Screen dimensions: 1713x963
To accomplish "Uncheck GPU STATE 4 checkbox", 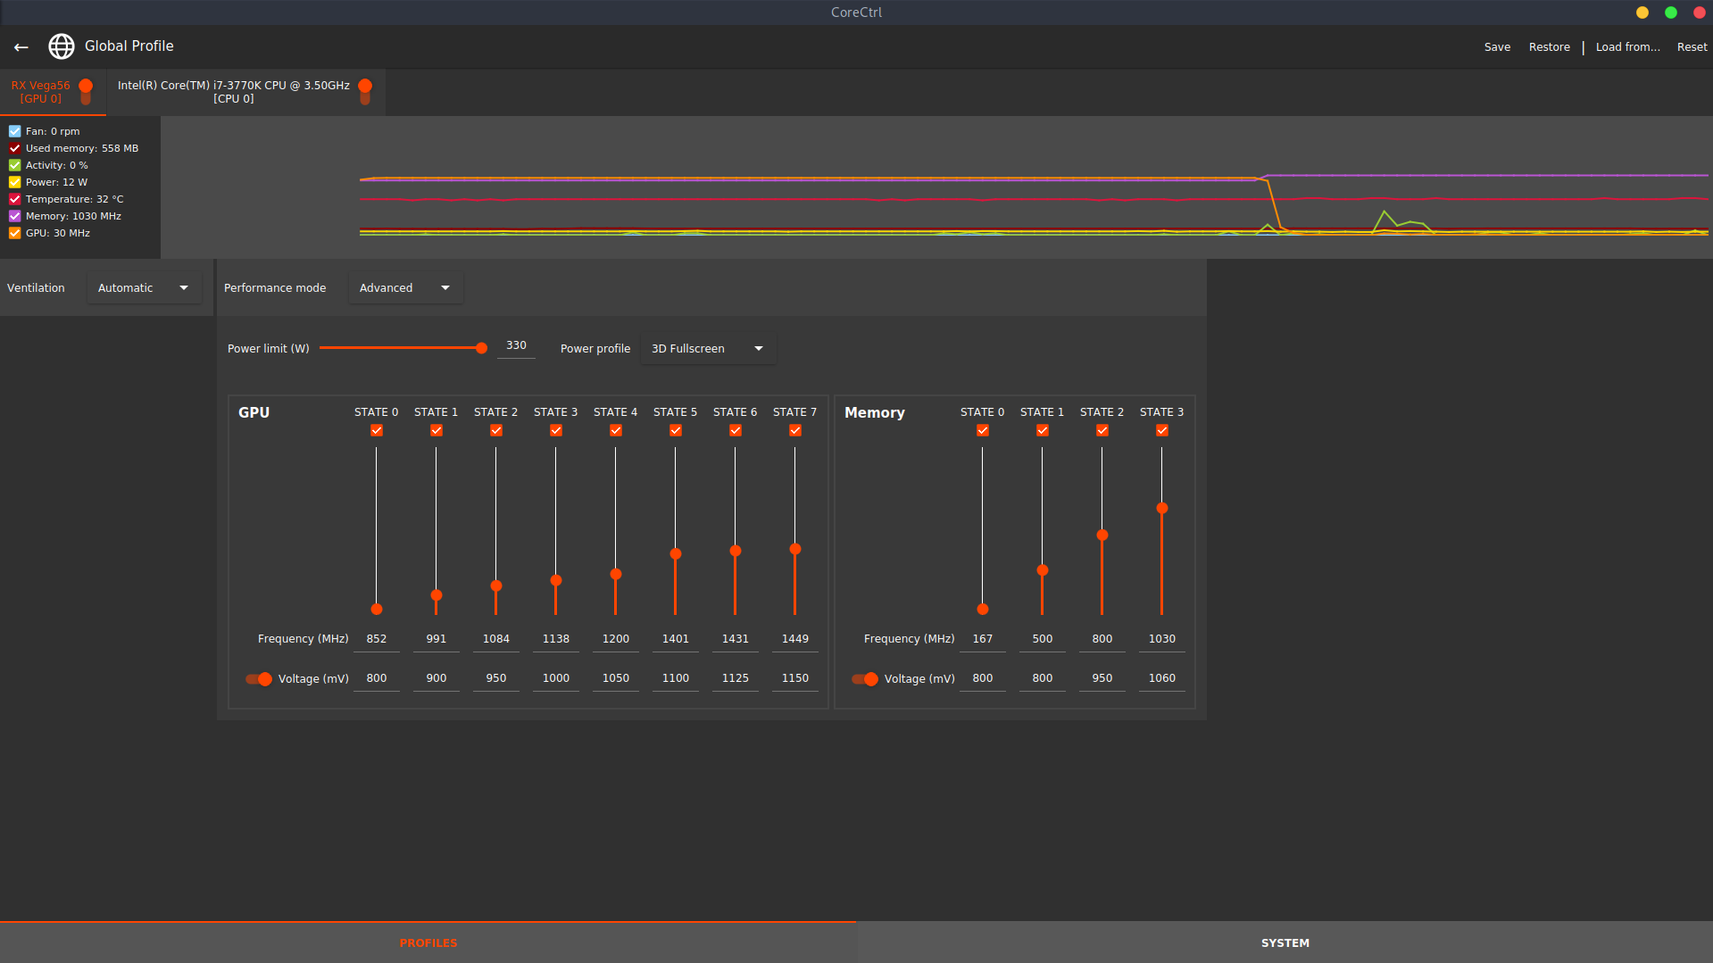I will point(616,430).
